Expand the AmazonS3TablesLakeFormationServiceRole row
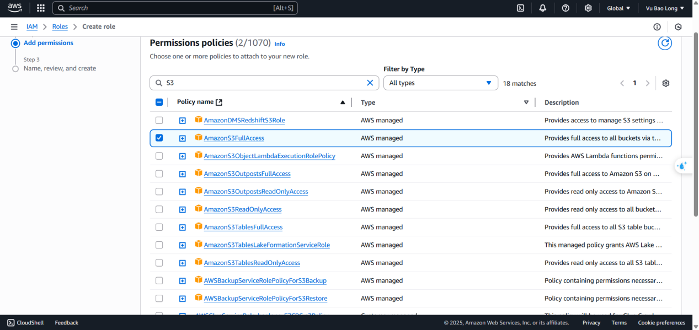 [x=183, y=245]
